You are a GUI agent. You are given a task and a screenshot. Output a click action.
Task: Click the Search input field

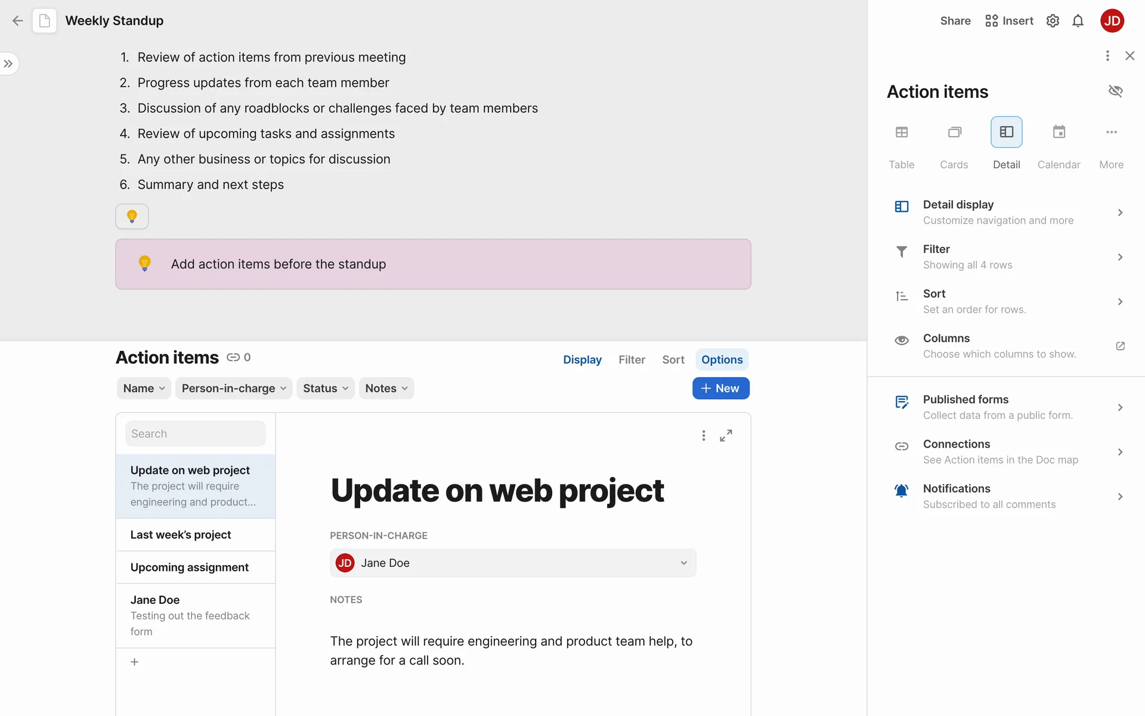[x=195, y=434]
